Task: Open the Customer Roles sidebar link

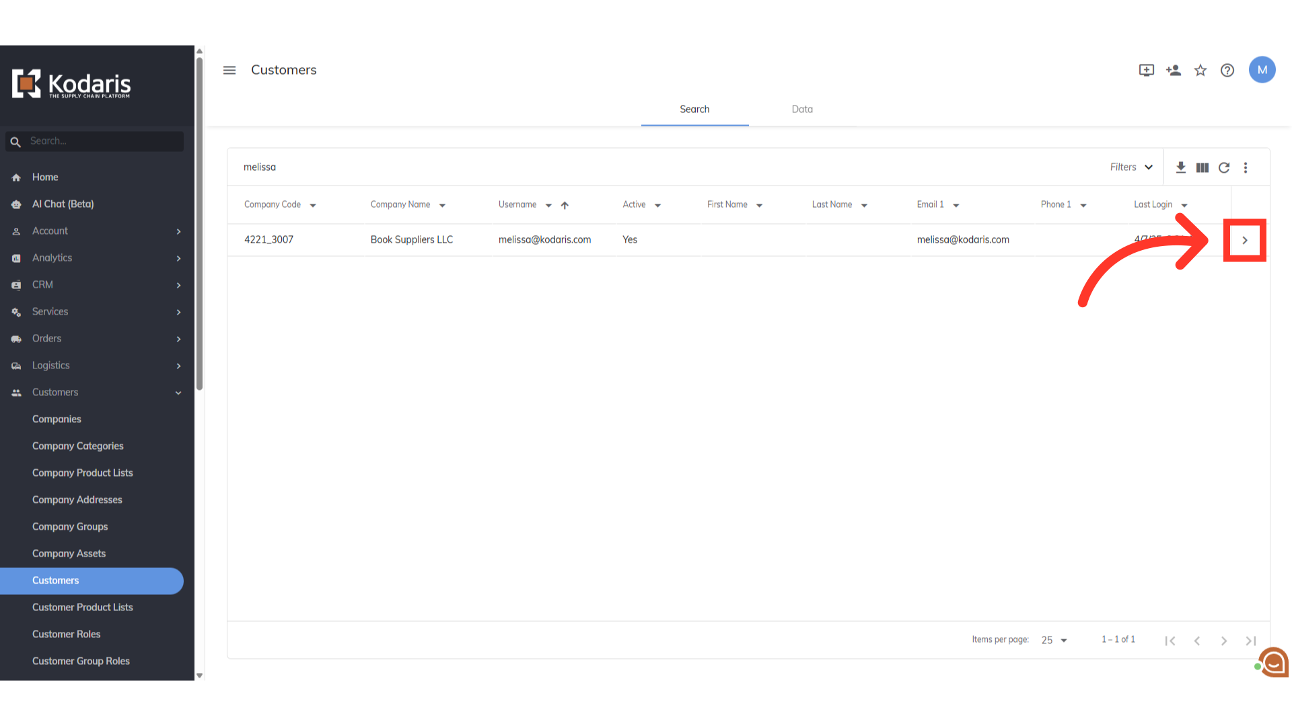Action: (67, 634)
